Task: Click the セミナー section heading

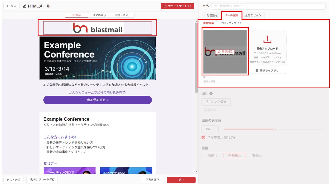Action: click(x=50, y=163)
